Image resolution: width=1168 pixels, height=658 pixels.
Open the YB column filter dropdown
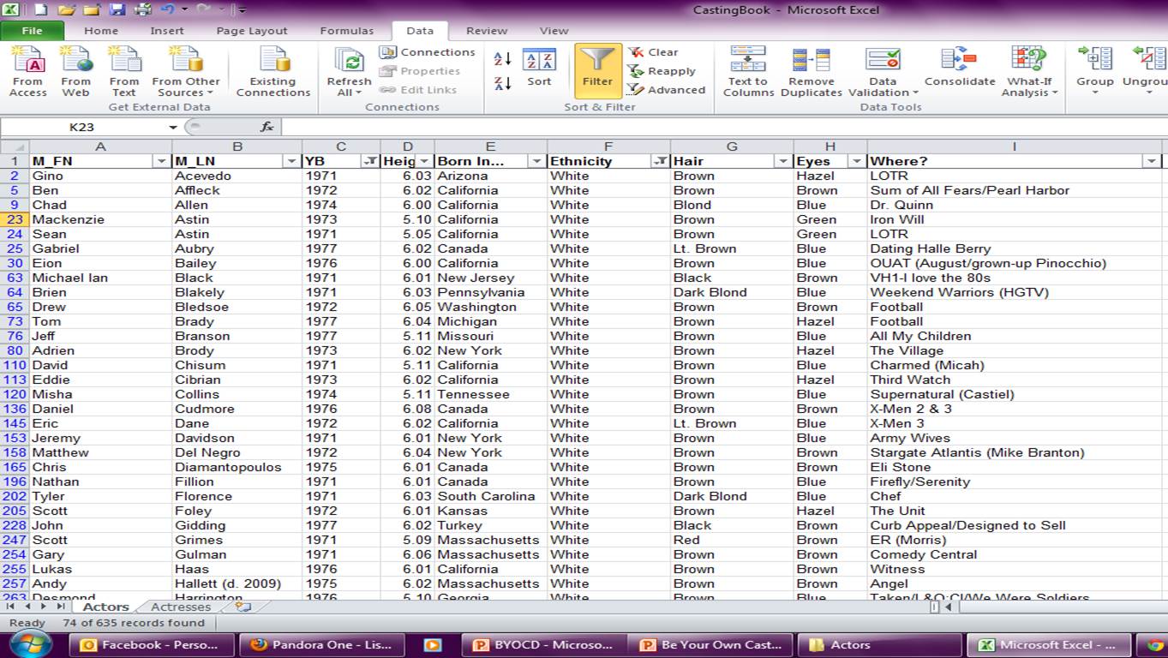(370, 161)
